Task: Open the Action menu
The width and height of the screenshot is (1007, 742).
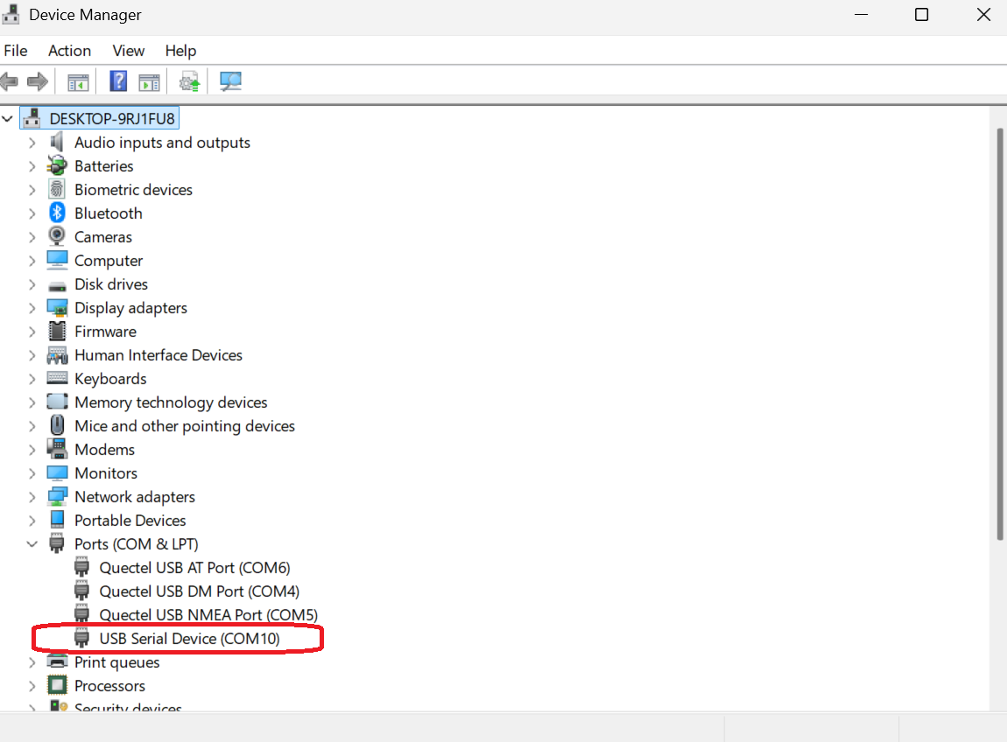Action: coord(69,51)
